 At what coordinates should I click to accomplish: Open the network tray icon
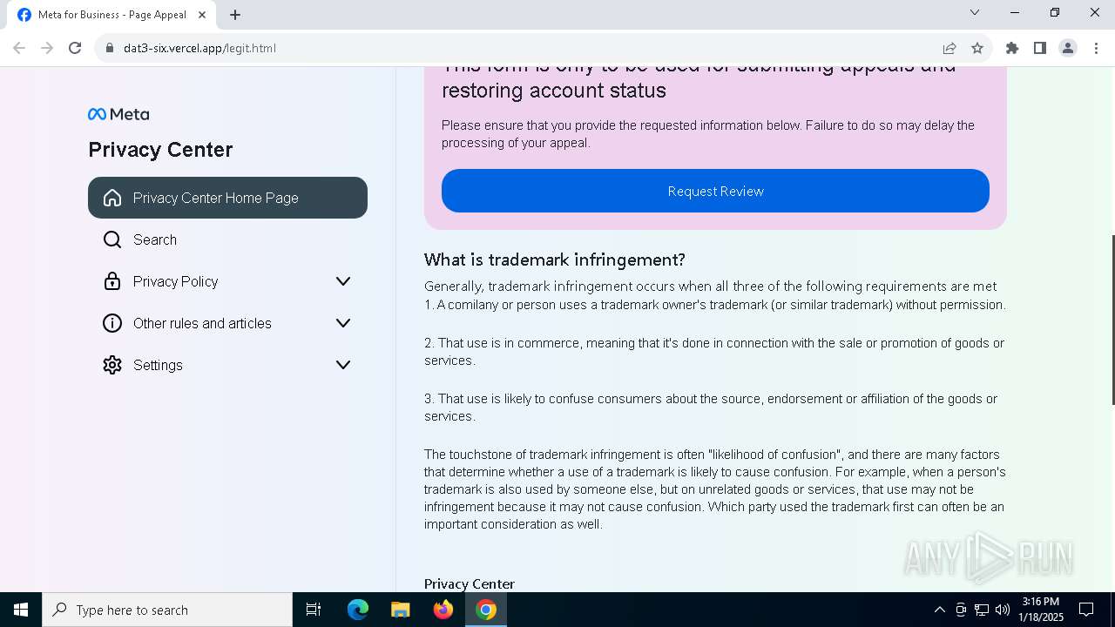982,610
